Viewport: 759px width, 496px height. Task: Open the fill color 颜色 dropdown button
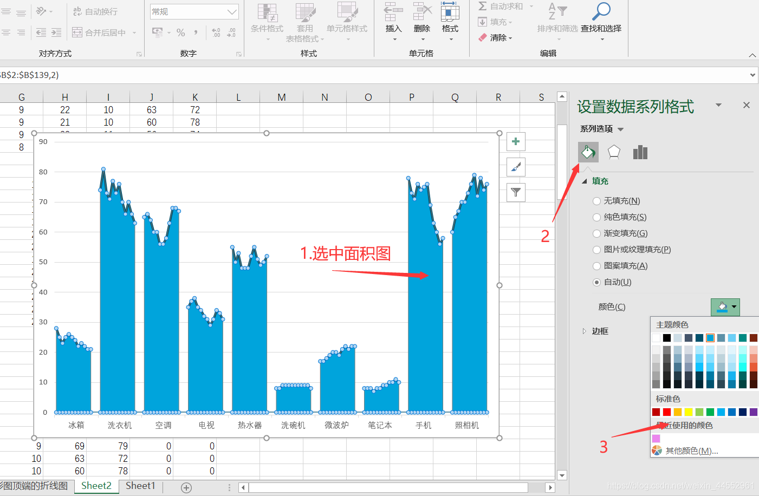click(725, 307)
